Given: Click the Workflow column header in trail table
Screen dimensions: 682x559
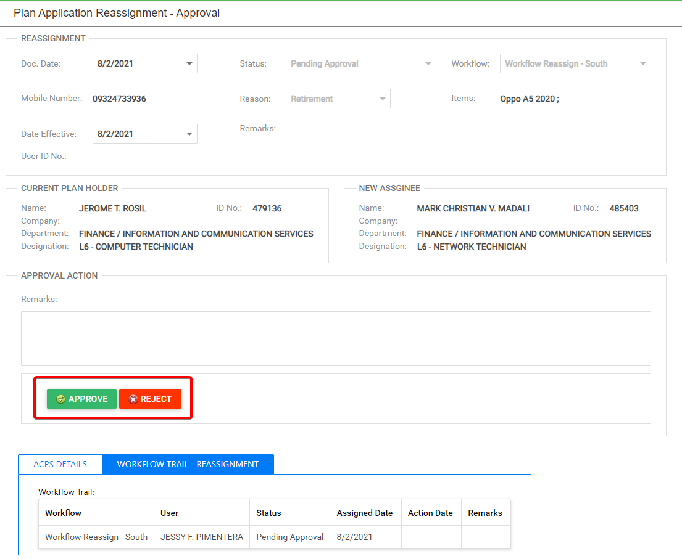Looking at the screenshot, I should [64, 513].
